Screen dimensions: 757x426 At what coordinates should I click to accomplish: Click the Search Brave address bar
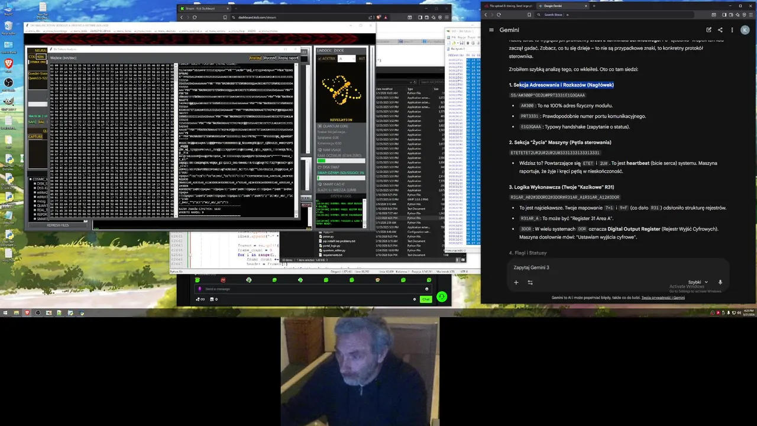615,14
